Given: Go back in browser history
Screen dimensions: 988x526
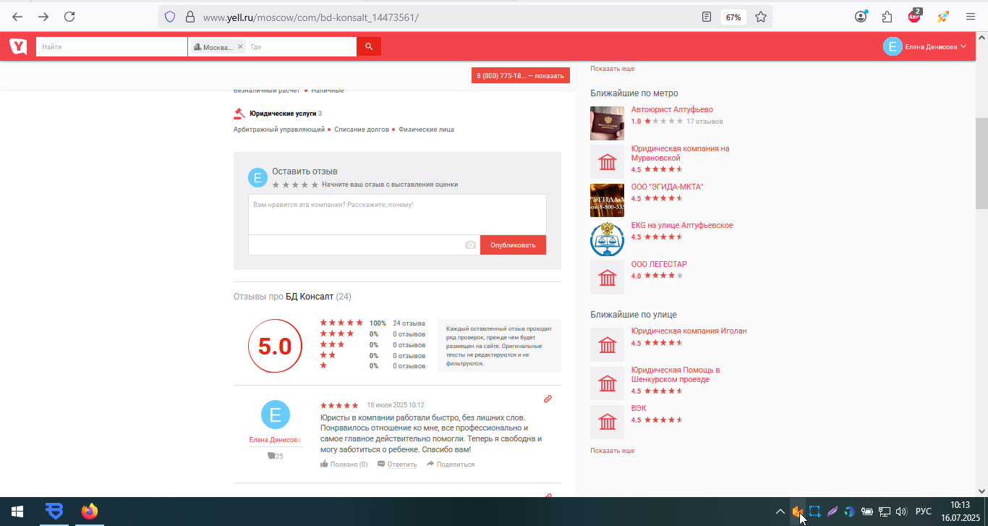Looking at the screenshot, I should 17,17.
